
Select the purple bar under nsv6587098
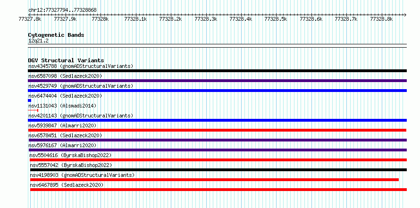click(217, 81)
